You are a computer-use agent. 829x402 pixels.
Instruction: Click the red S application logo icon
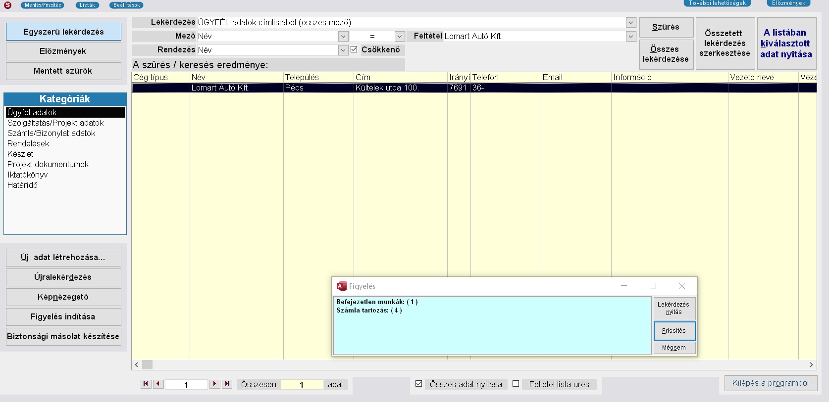tap(7, 5)
